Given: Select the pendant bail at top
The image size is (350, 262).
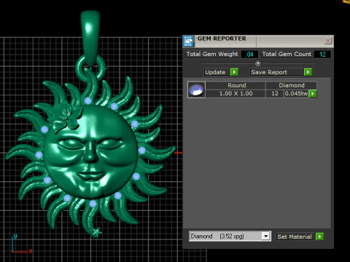Looking at the screenshot, I should click(x=90, y=39).
